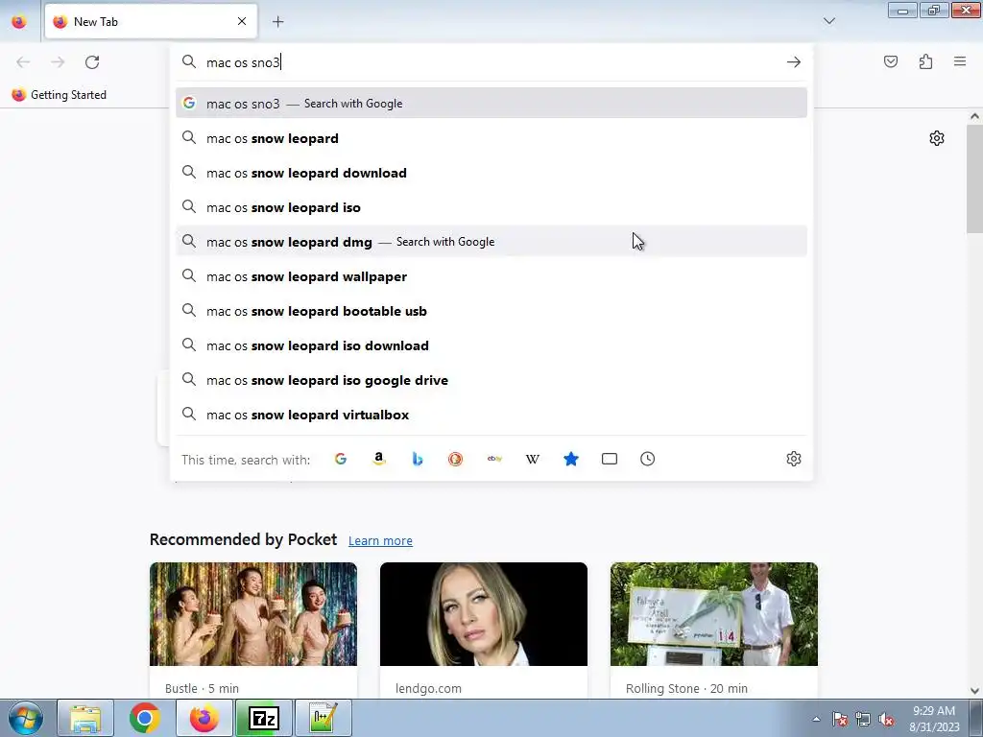
Task: Search bookmarks using the star icon
Action: pyautogui.click(x=570, y=459)
